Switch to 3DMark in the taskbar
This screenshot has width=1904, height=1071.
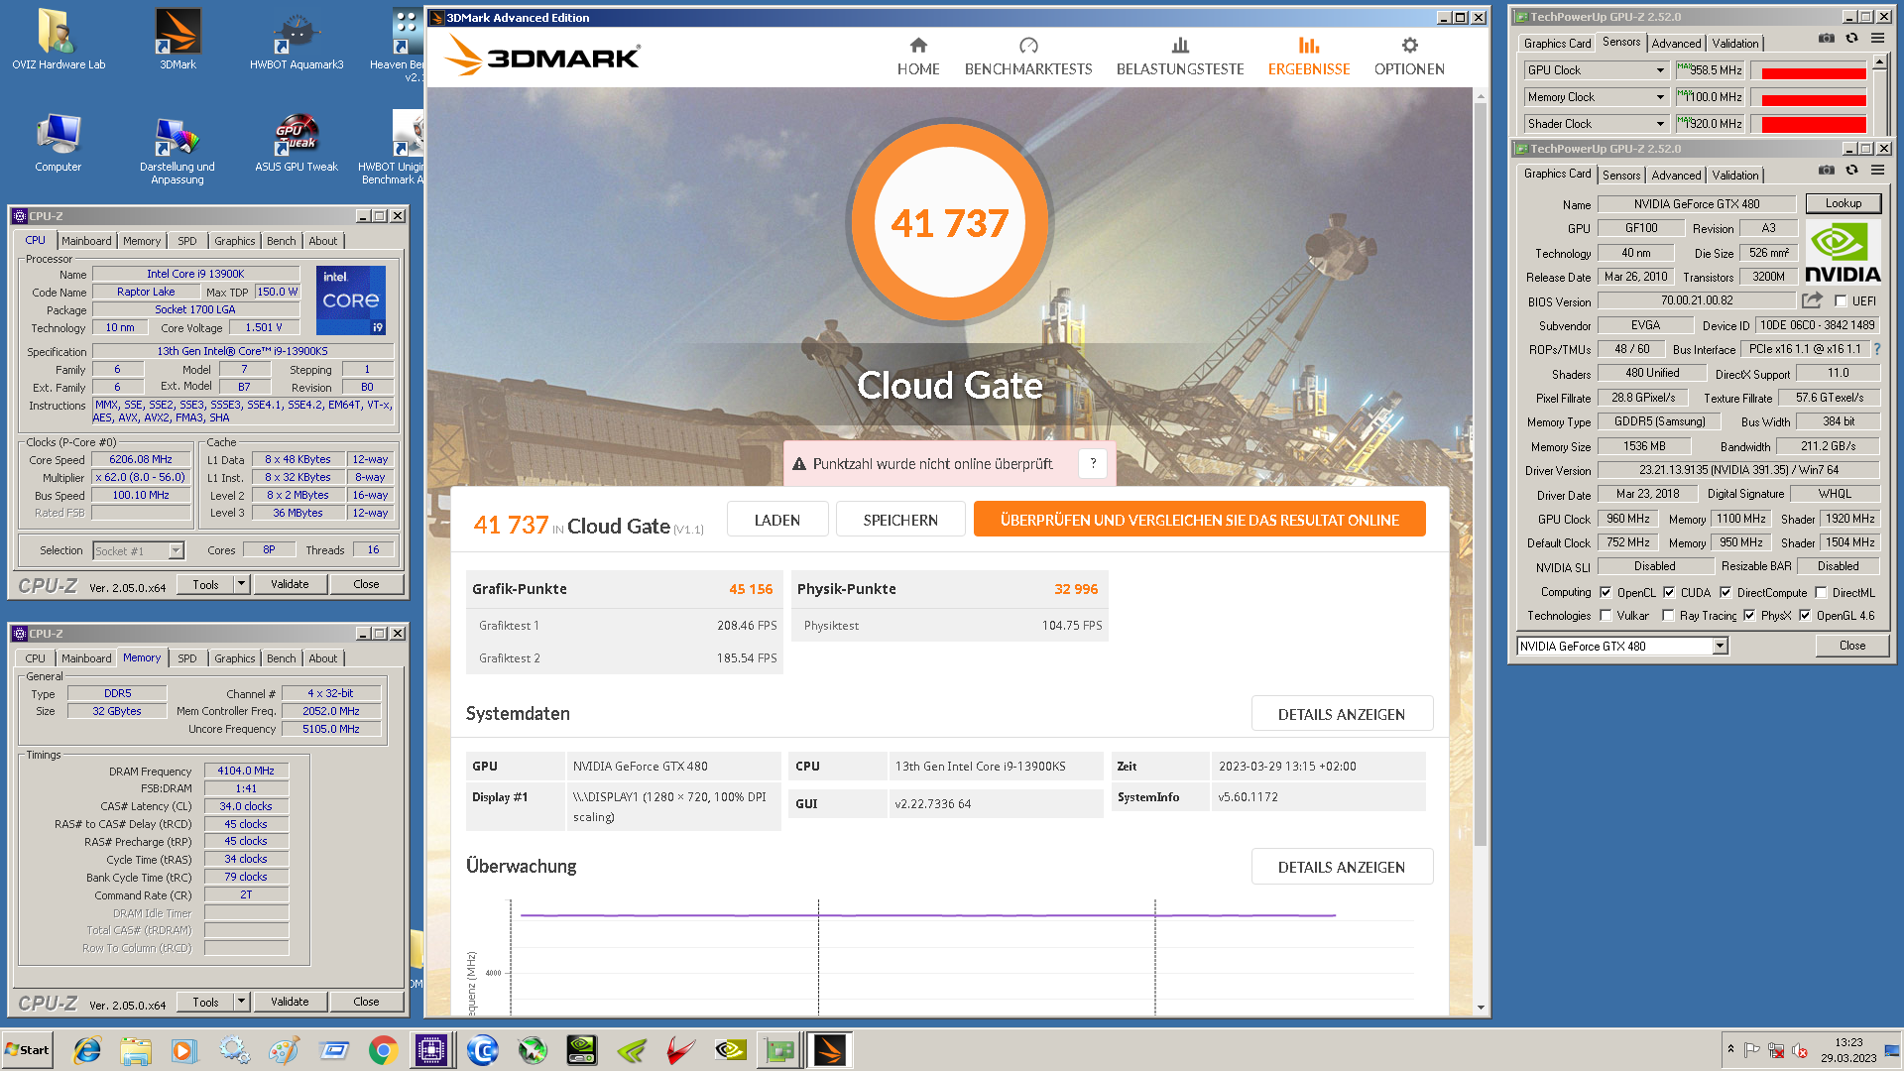tap(829, 1050)
